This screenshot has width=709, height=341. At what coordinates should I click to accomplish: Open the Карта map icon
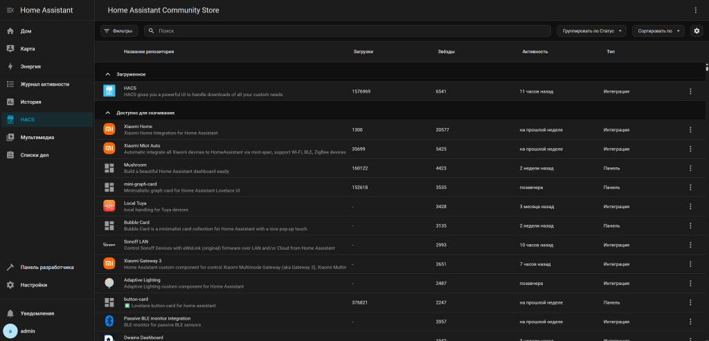click(10, 49)
